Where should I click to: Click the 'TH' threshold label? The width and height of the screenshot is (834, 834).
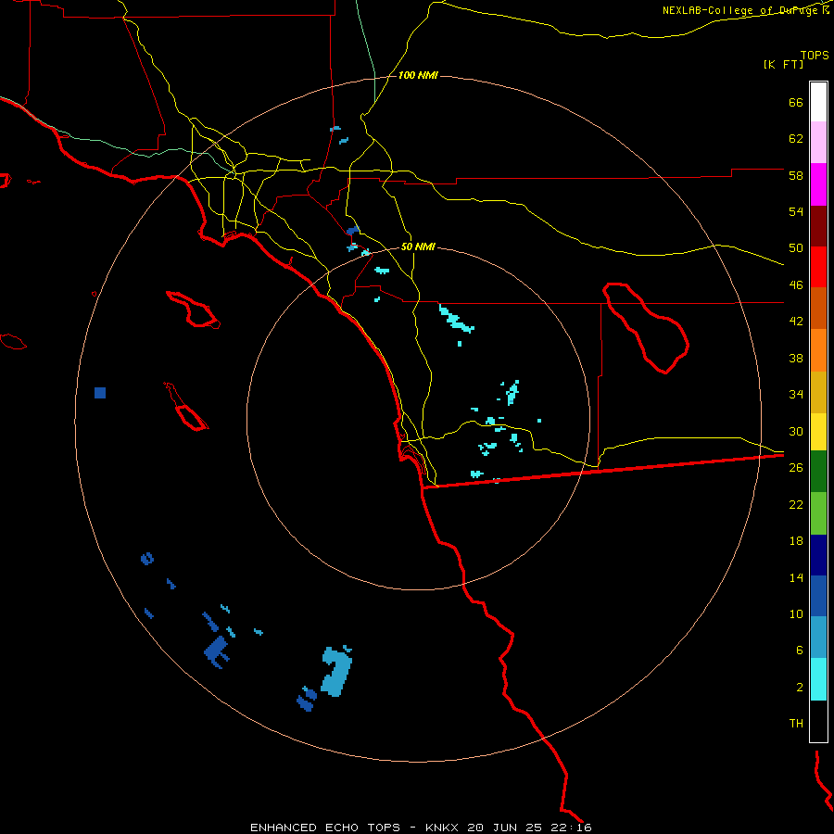pos(796,723)
